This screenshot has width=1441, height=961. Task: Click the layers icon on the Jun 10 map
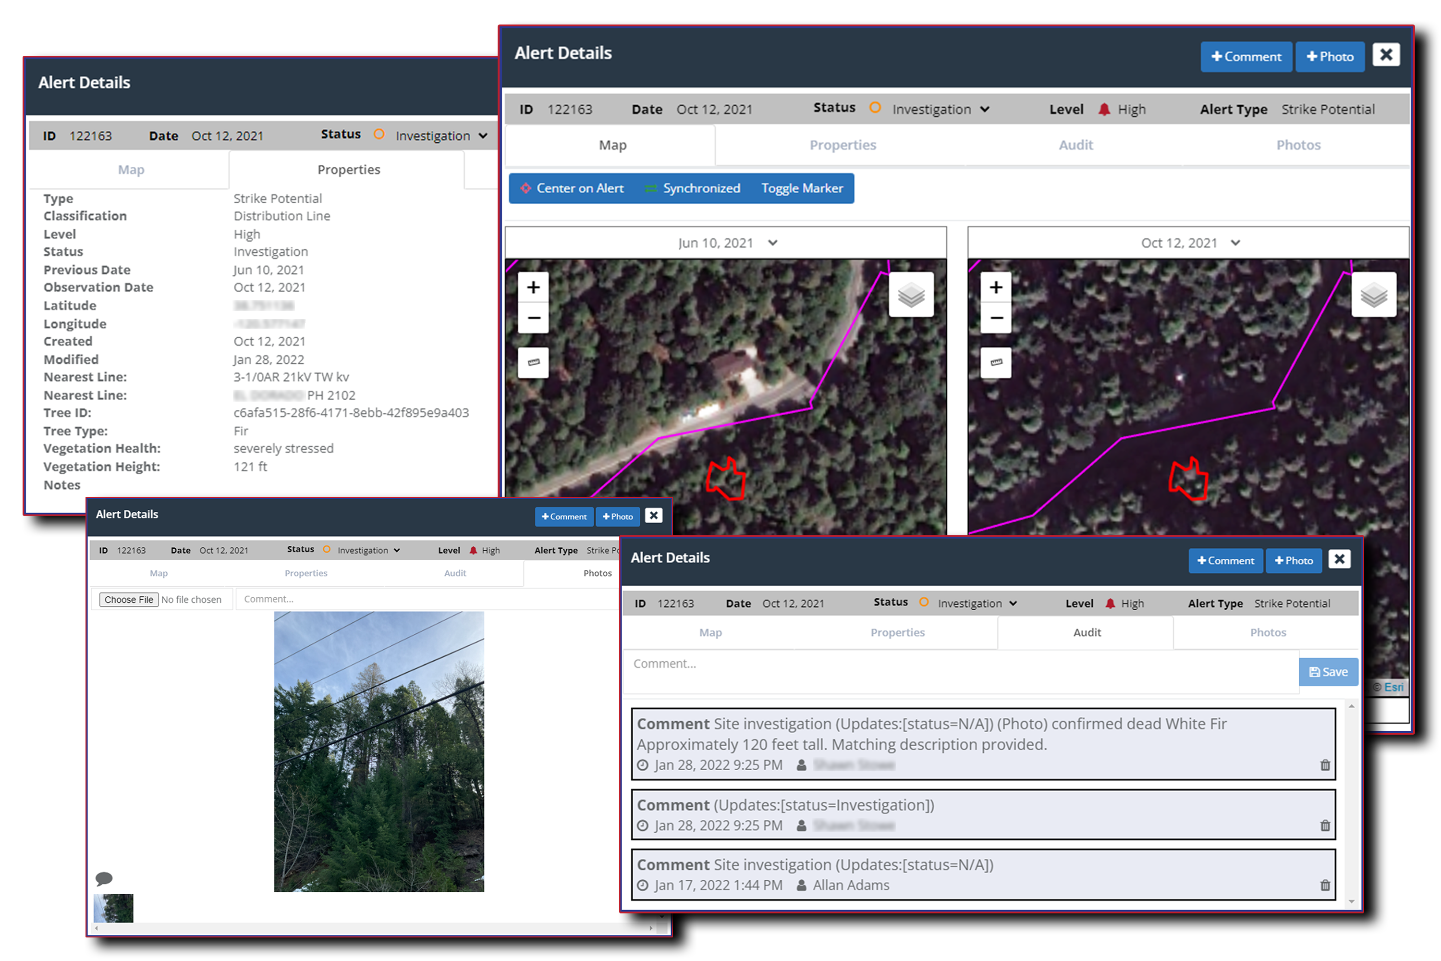coord(911,295)
